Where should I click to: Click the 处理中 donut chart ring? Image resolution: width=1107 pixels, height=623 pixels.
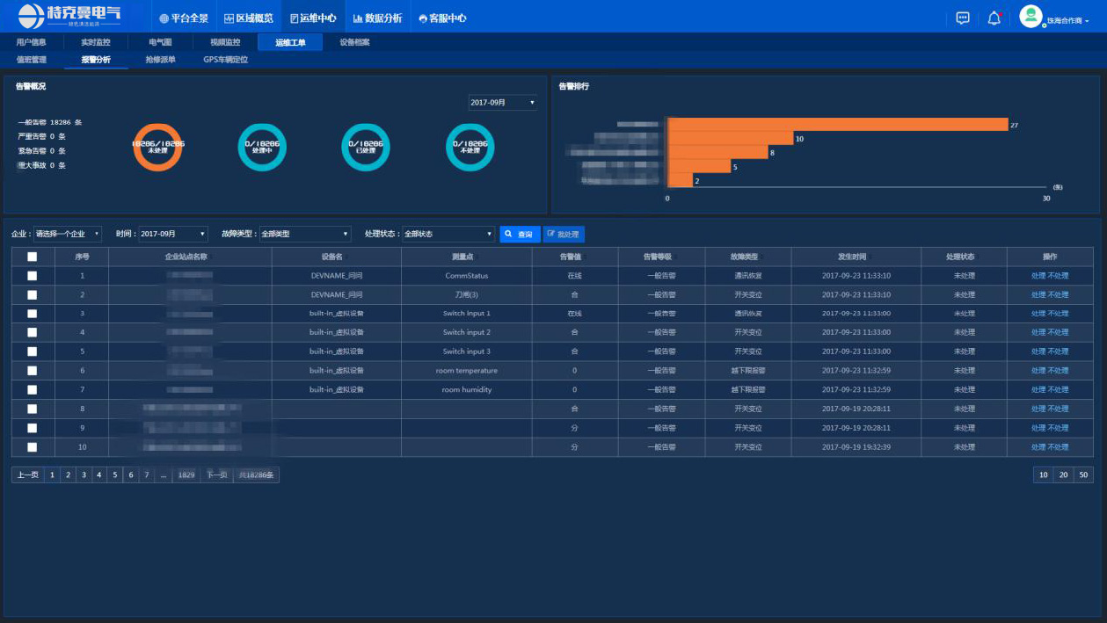tap(262, 147)
